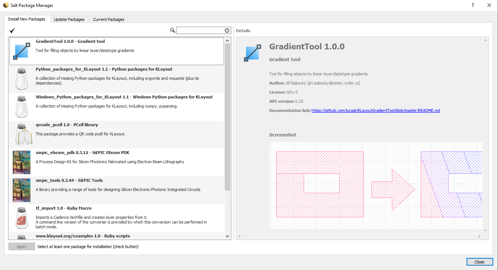Select 'Windows_Python_packages_for_KLayout 1.1' package title
Viewport: 498px width, 270px height.
[124, 97]
